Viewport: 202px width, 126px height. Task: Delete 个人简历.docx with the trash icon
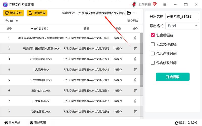pos(135,70)
